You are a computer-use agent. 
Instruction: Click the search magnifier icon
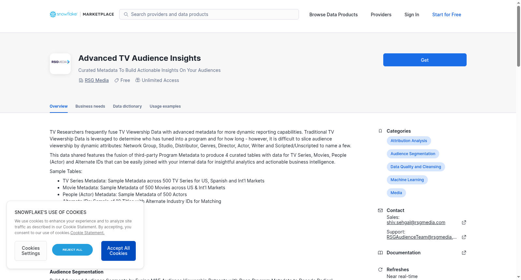(x=126, y=14)
